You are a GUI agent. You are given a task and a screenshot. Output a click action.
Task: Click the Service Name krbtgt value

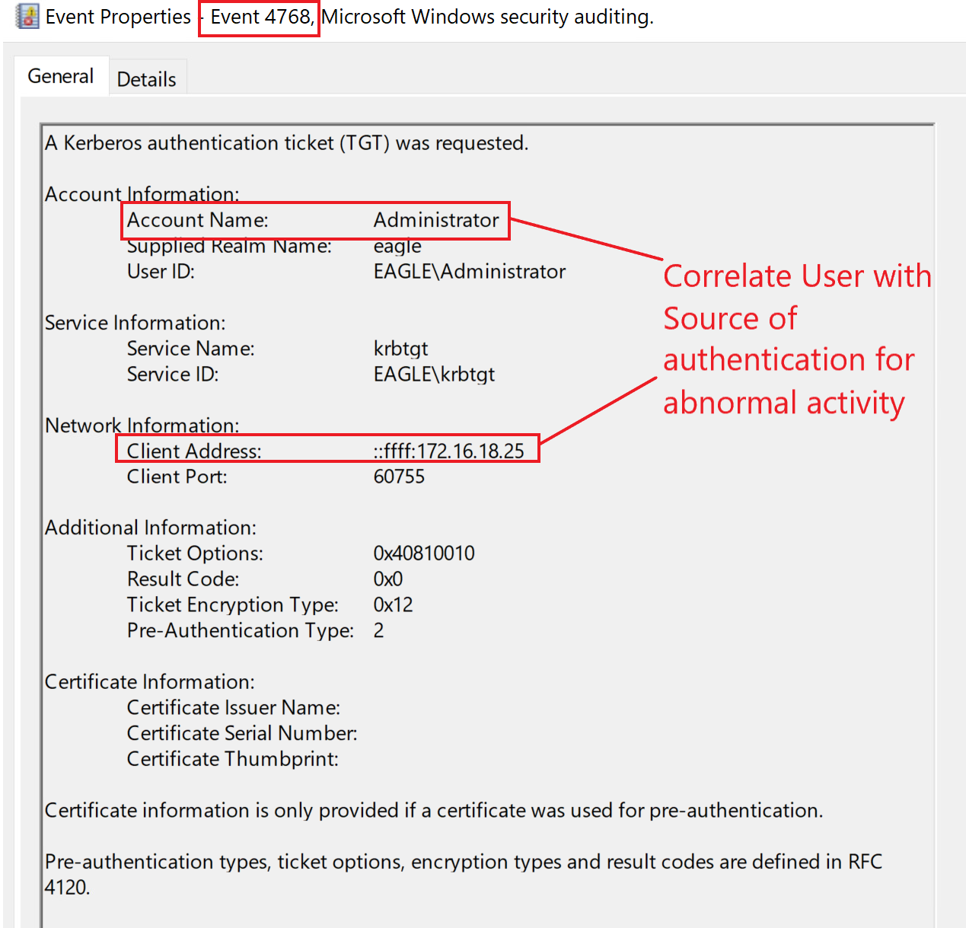[400, 349]
